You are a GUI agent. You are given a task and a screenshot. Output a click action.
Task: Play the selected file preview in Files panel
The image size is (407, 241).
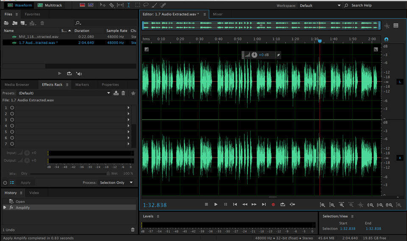(60, 74)
